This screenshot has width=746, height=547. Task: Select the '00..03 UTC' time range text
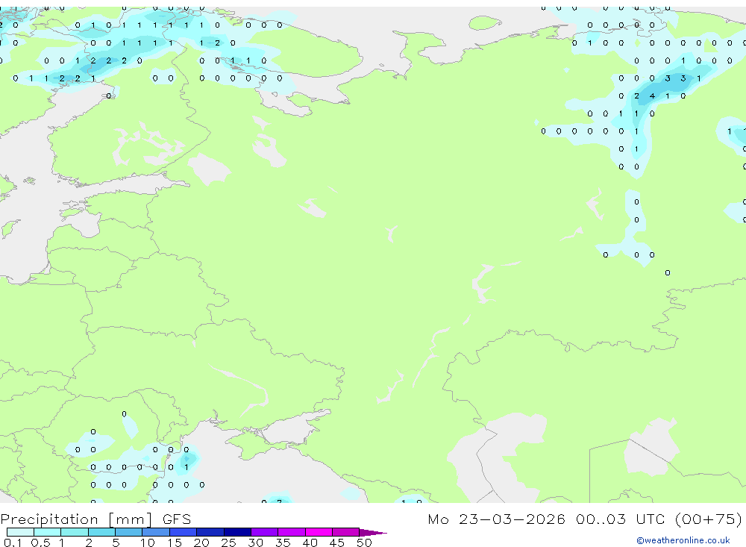coord(621,519)
